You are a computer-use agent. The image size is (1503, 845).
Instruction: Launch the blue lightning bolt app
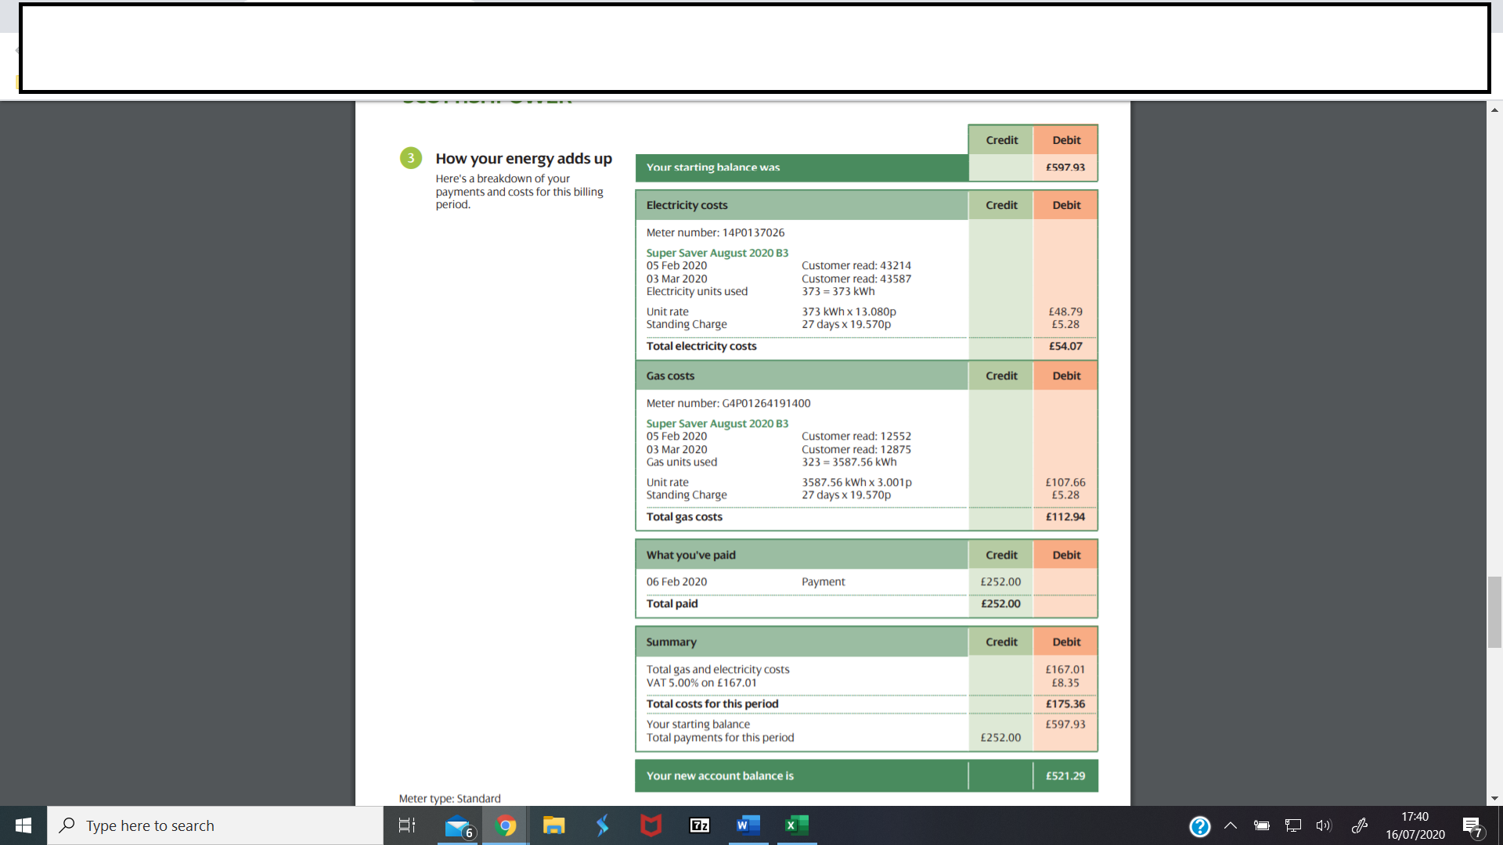click(x=602, y=825)
